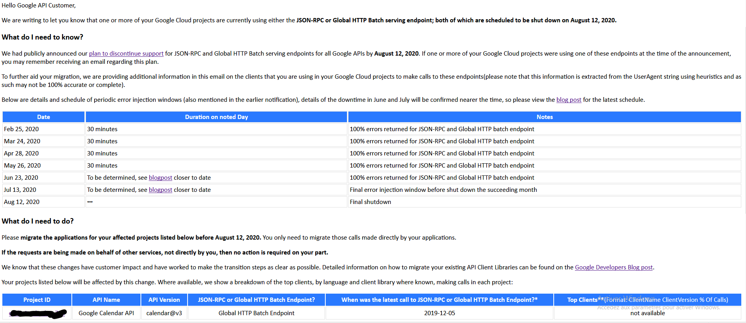Select the 'Aug 12, 2020' date cell
Viewport: 746px width, 323px height.
click(44, 202)
